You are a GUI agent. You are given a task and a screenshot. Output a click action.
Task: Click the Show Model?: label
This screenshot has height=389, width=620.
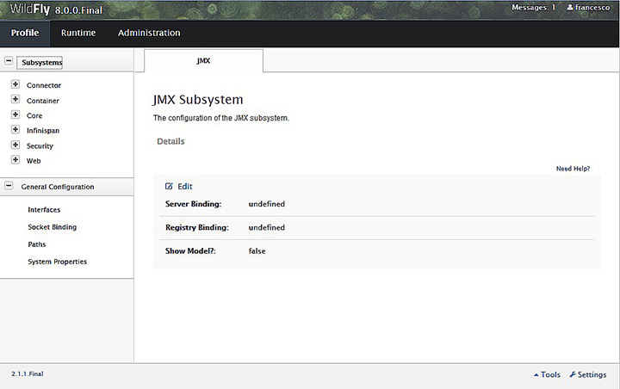(190, 251)
